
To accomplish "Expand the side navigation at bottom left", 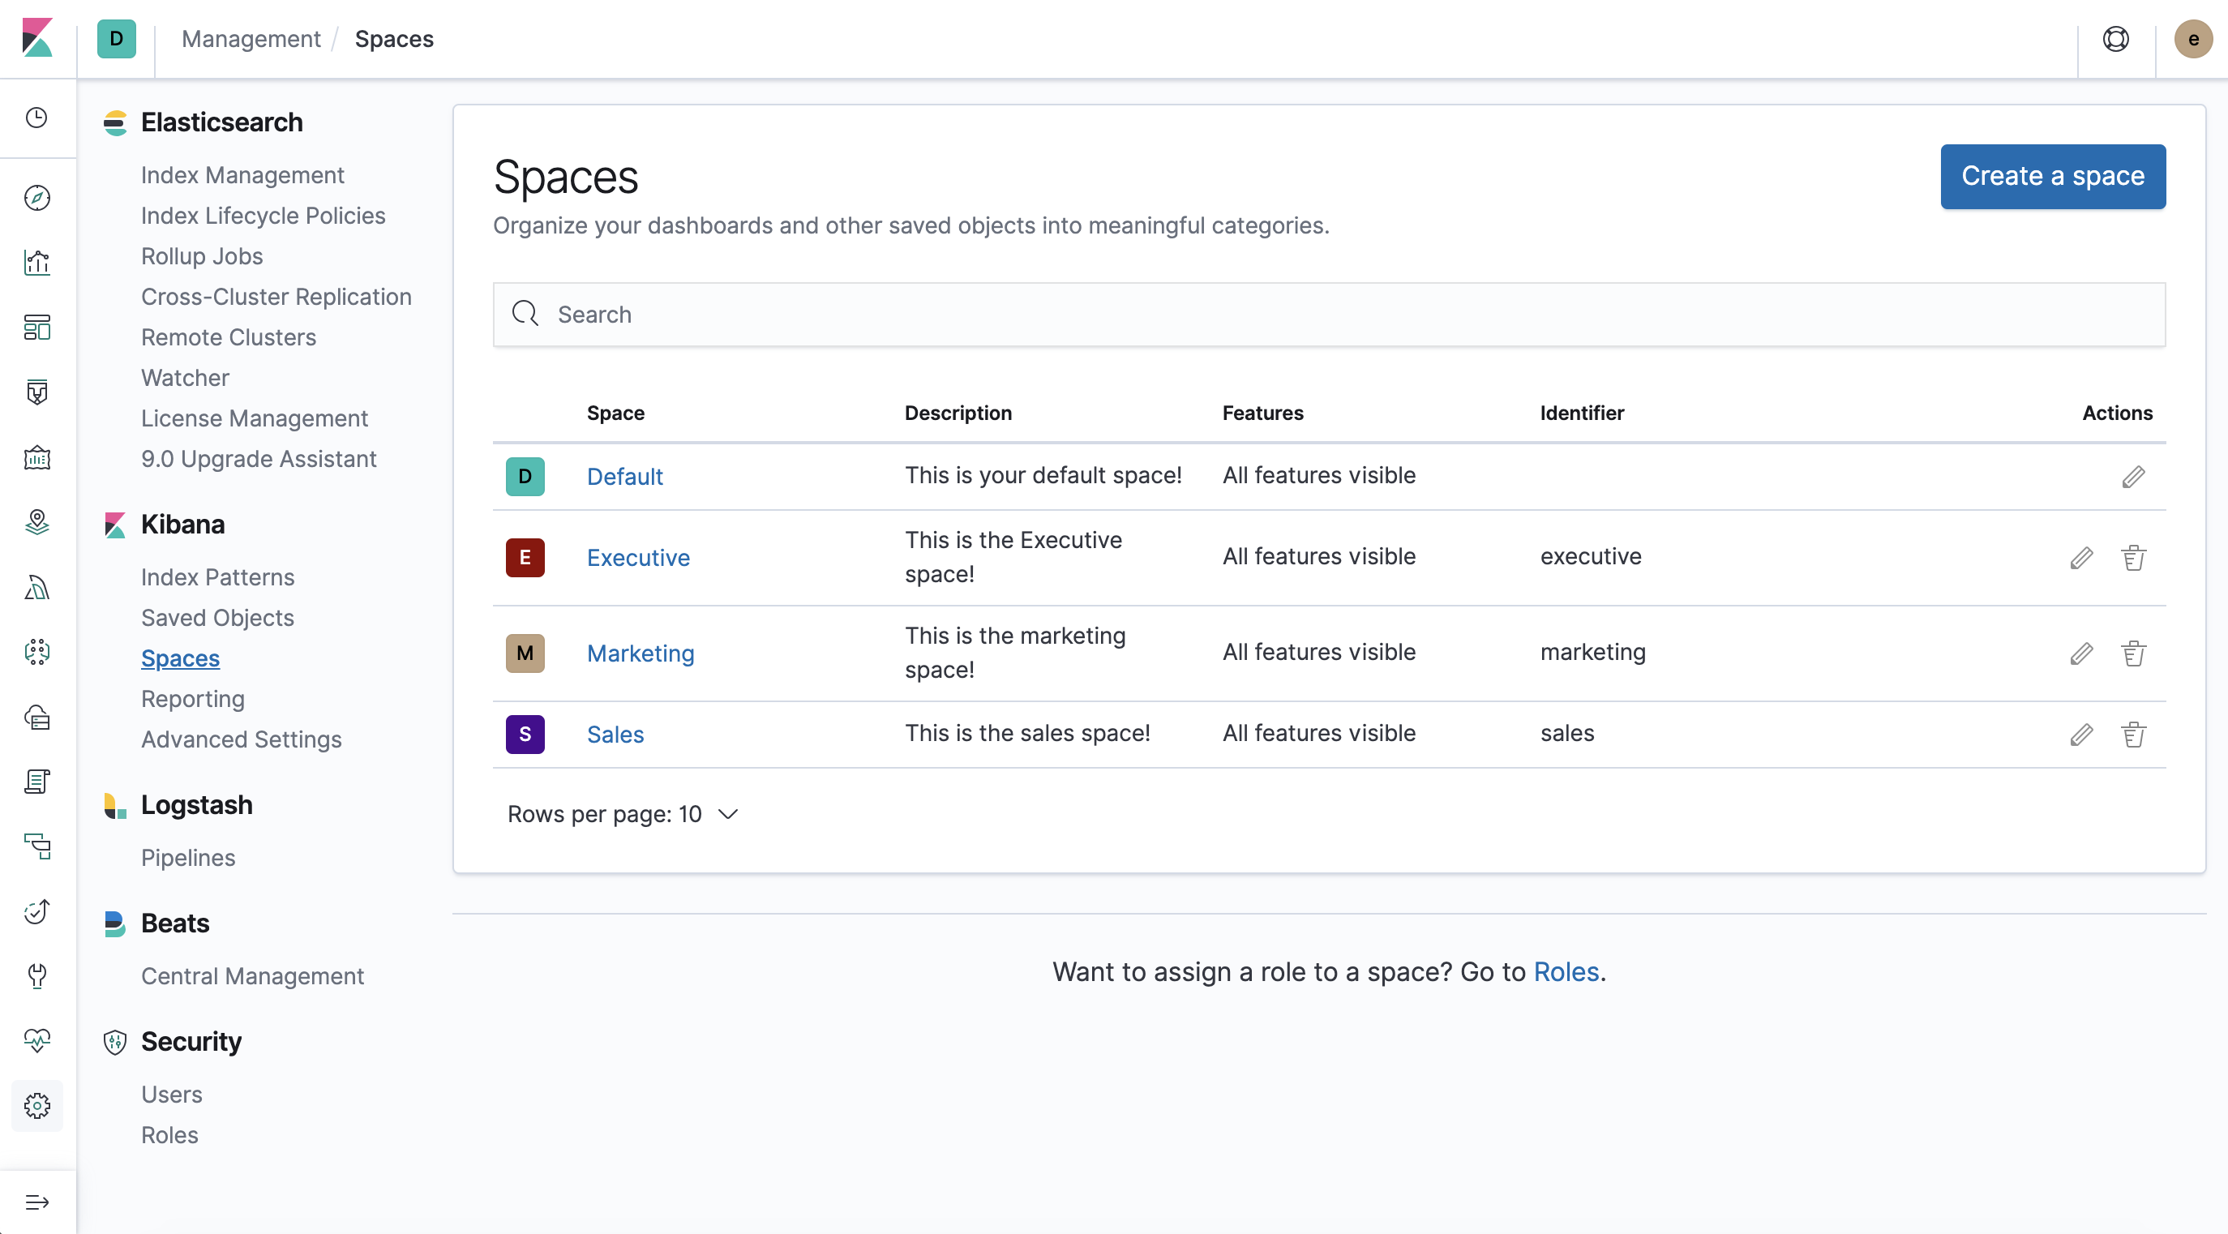I will 37,1202.
